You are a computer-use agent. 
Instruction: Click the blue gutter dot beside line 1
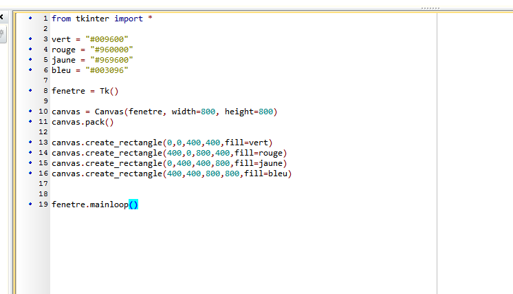[x=30, y=18]
